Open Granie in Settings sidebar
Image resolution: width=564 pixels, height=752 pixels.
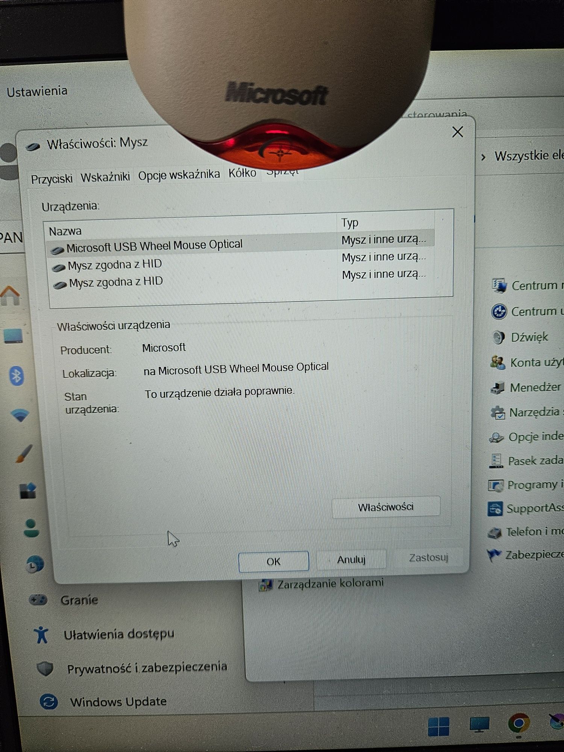[79, 600]
